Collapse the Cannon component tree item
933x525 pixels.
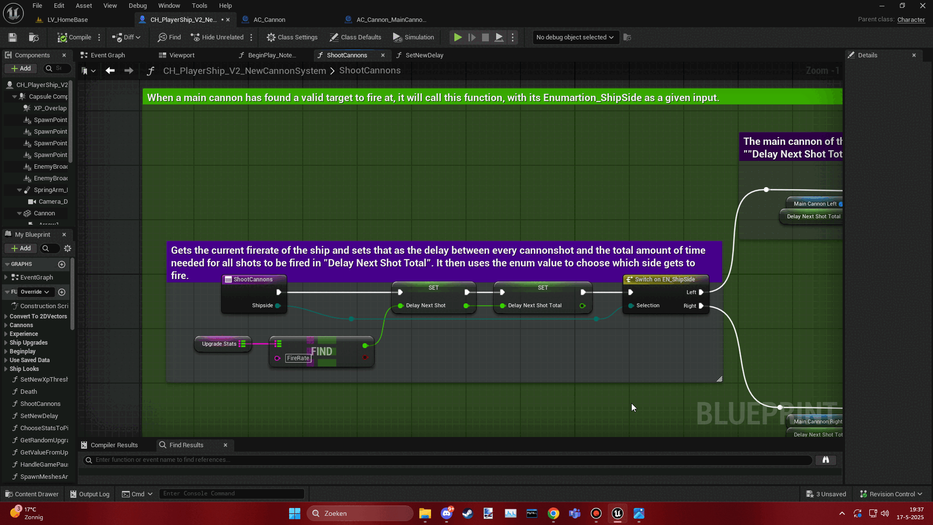19,213
